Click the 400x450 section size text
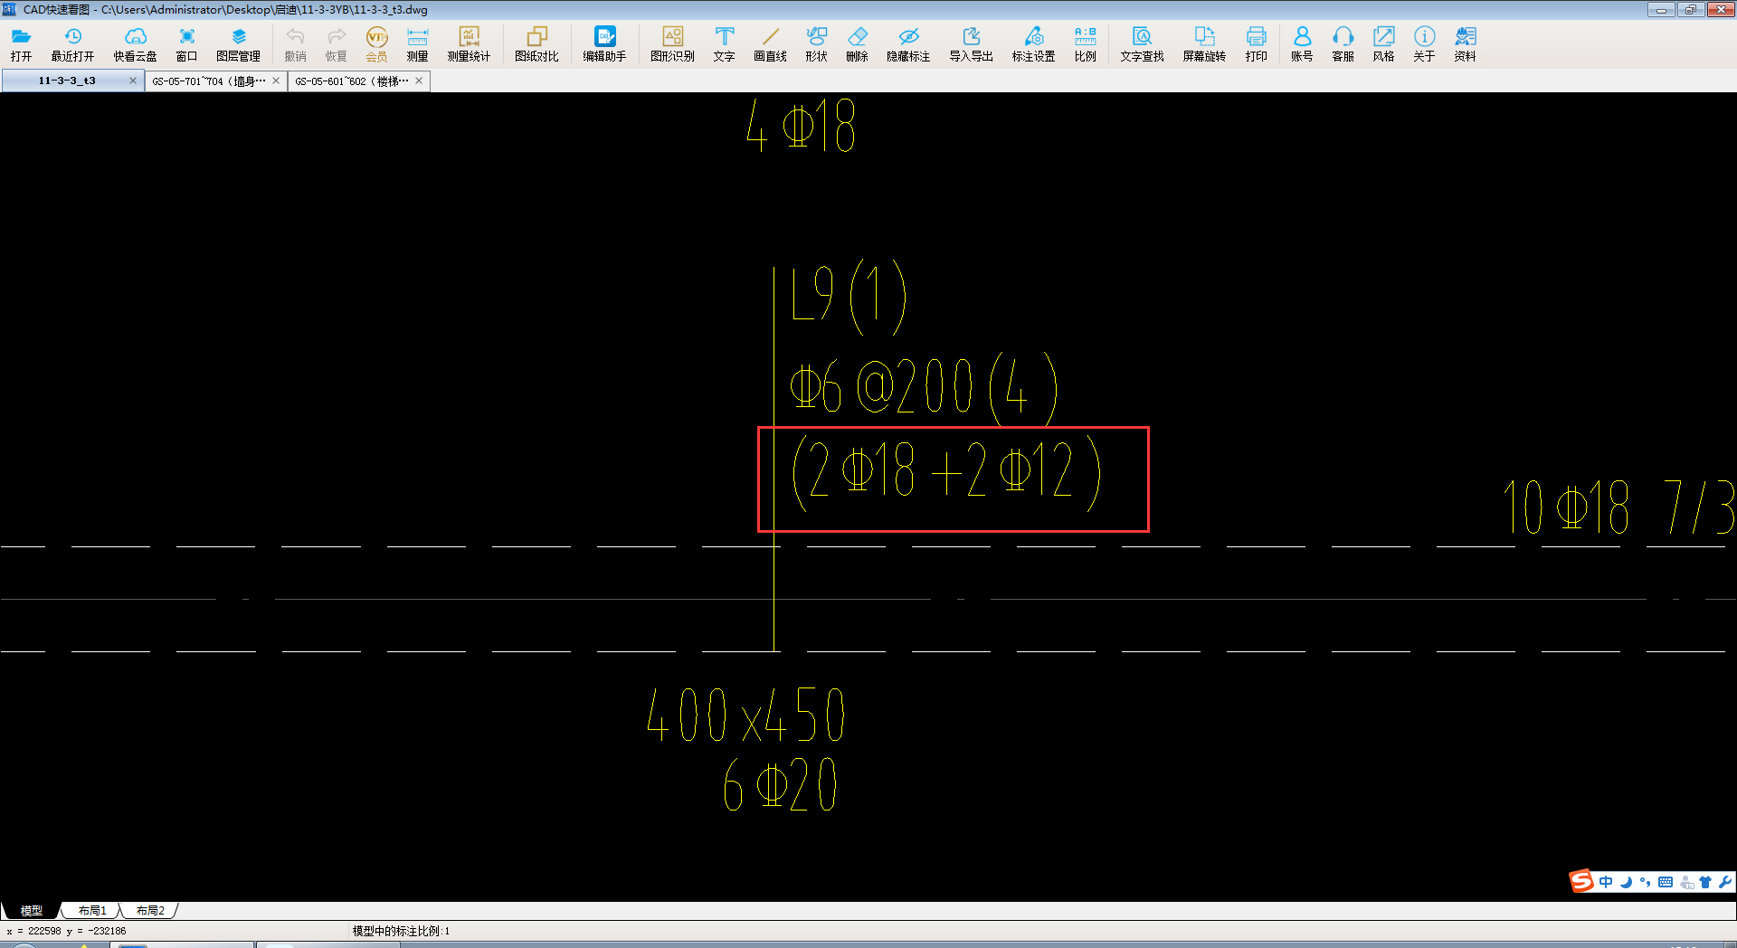 tap(746, 715)
